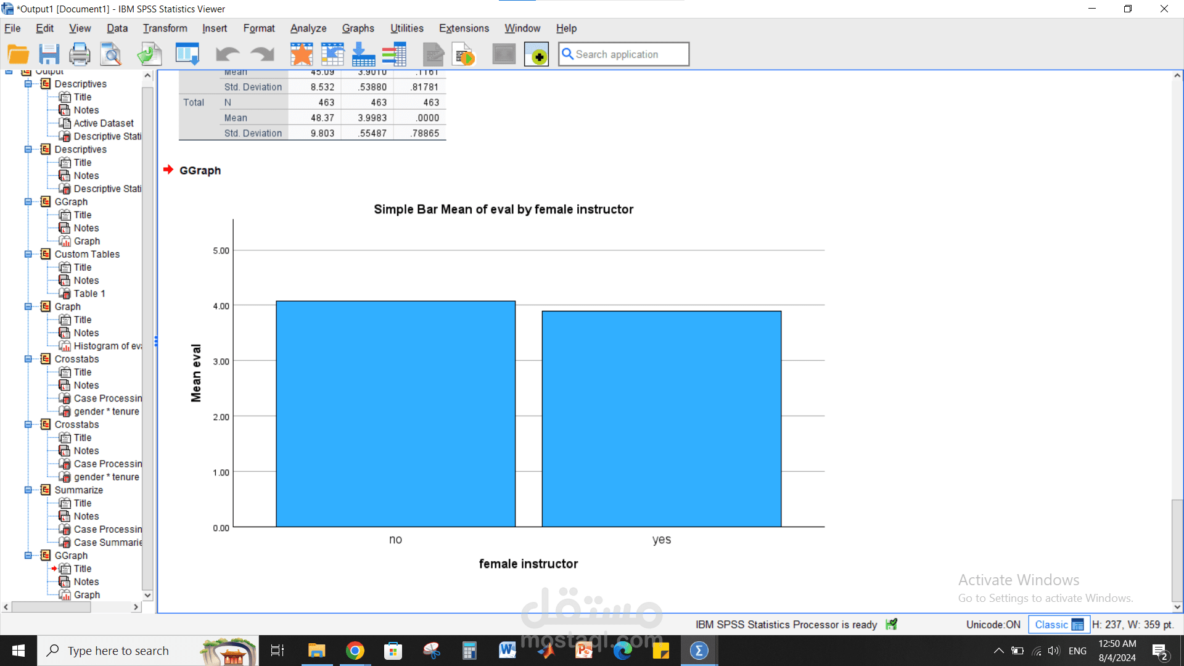This screenshot has width=1184, height=666.
Task: Collapse the Summarize outline node
Action: click(28, 490)
